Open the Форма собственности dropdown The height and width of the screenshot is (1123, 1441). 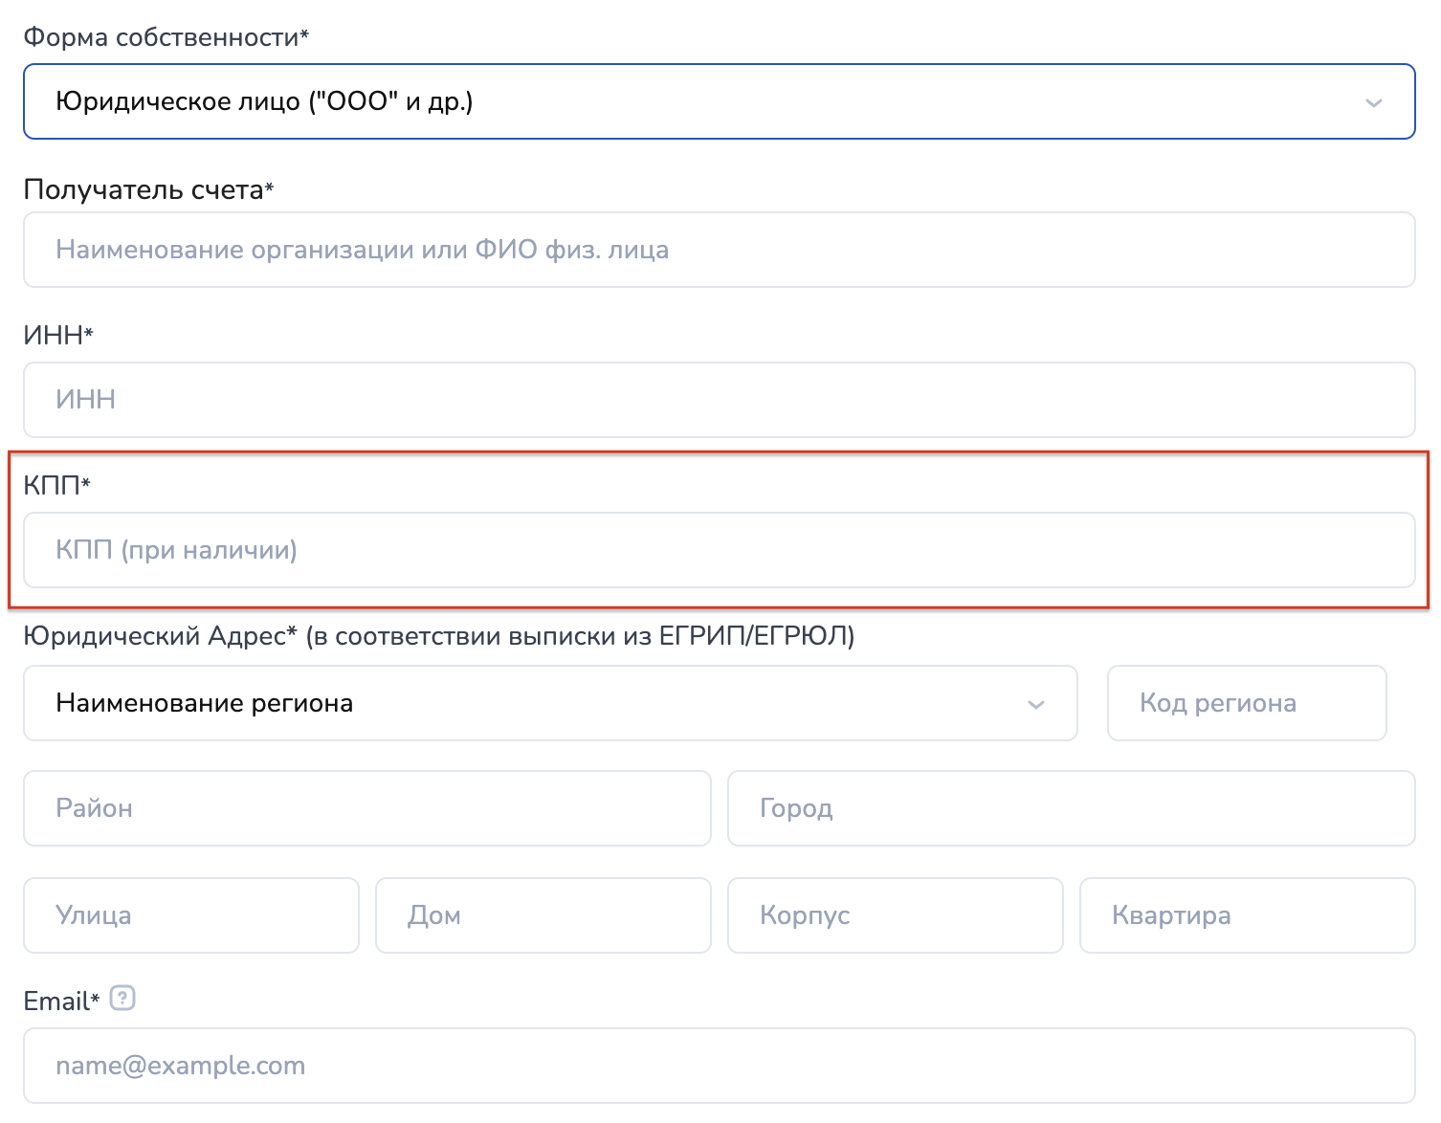tap(718, 101)
